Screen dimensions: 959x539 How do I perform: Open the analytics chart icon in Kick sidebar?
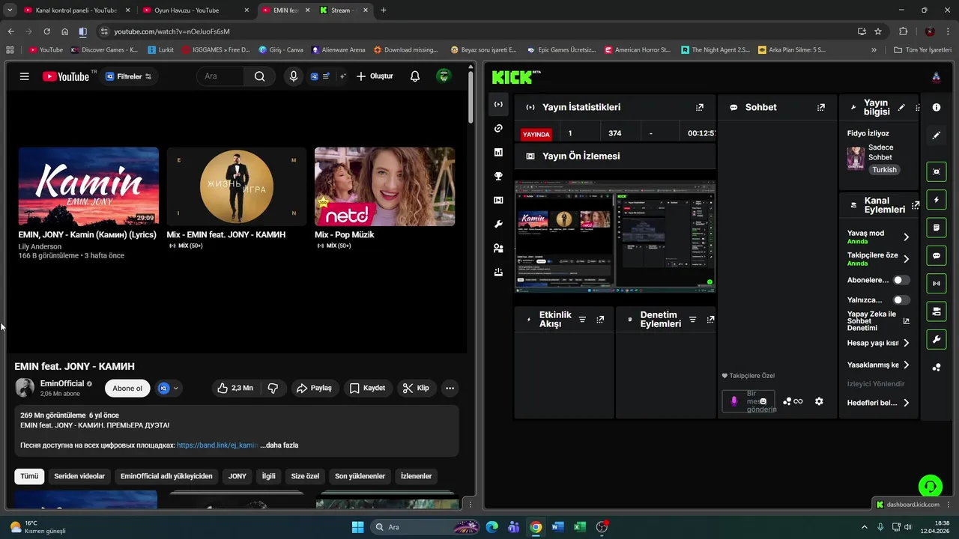pyautogui.click(x=498, y=153)
